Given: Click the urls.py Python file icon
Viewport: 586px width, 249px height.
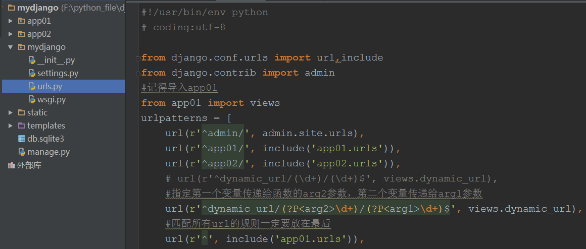Looking at the screenshot, I should tap(32, 87).
